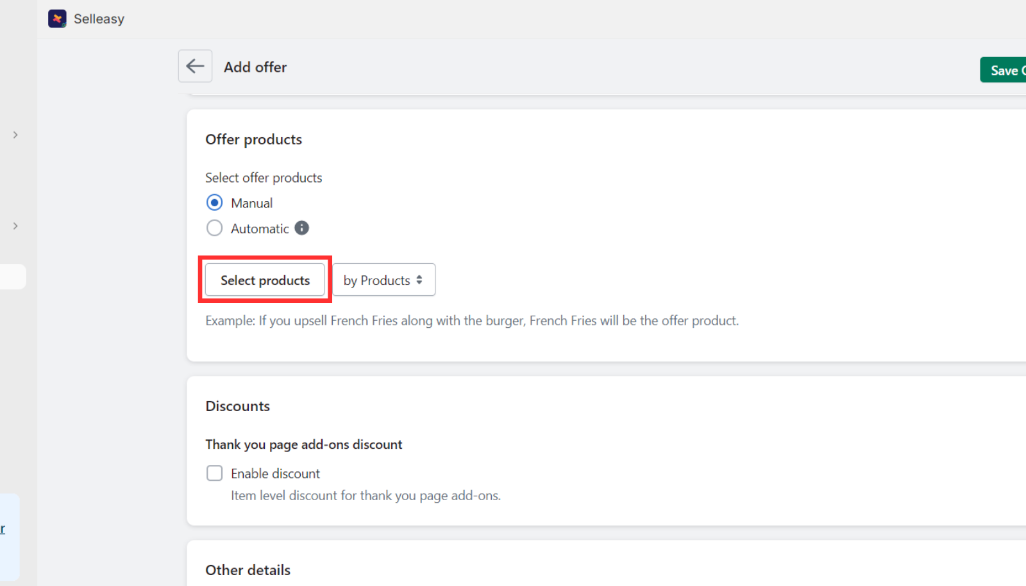
Task: Click the underlined link at bottom left
Action: point(4,528)
